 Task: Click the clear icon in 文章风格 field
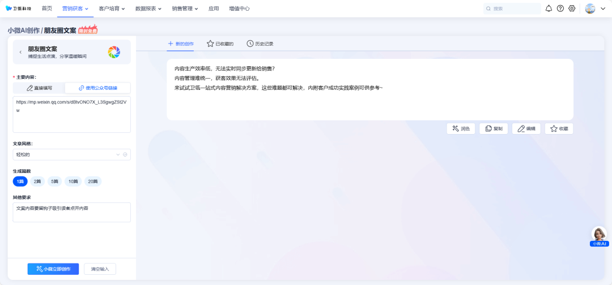pos(125,154)
